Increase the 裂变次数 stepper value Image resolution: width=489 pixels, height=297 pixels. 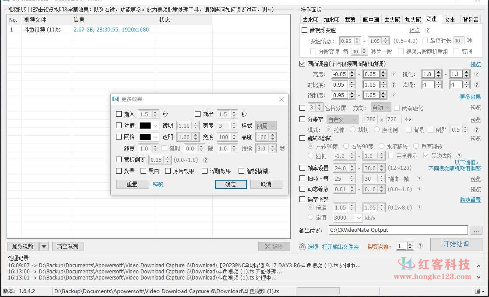[410, 244]
